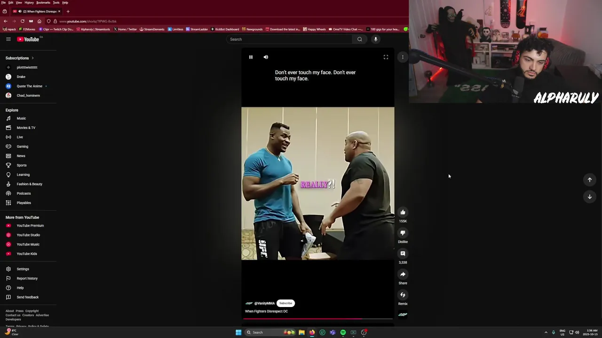Open the File menu
The height and width of the screenshot is (338, 602).
point(3,2)
